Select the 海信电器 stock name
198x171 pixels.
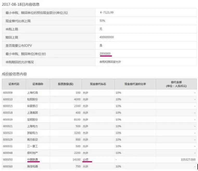(x=33, y=167)
